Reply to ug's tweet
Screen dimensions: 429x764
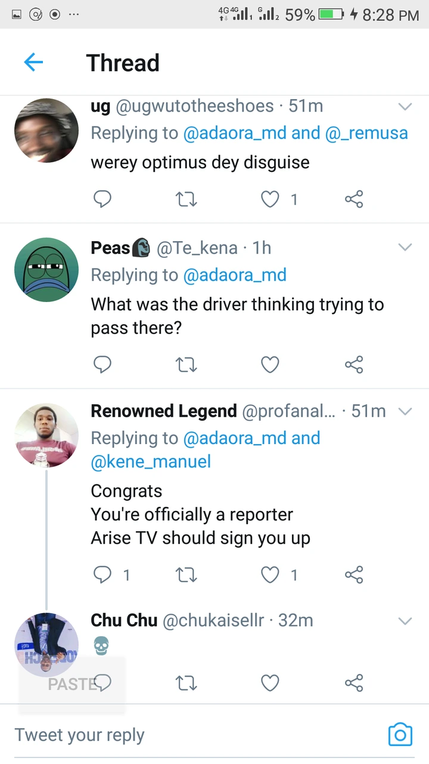pos(102,199)
